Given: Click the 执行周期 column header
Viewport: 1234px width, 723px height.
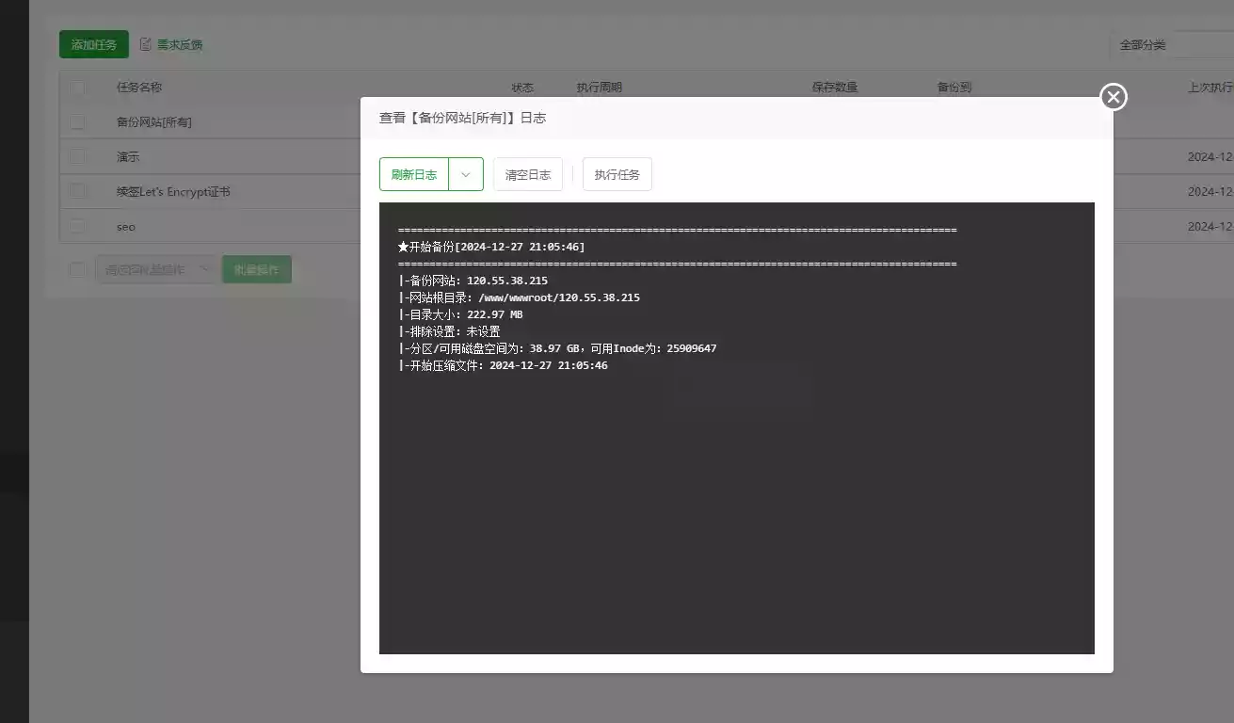Looking at the screenshot, I should point(599,88).
